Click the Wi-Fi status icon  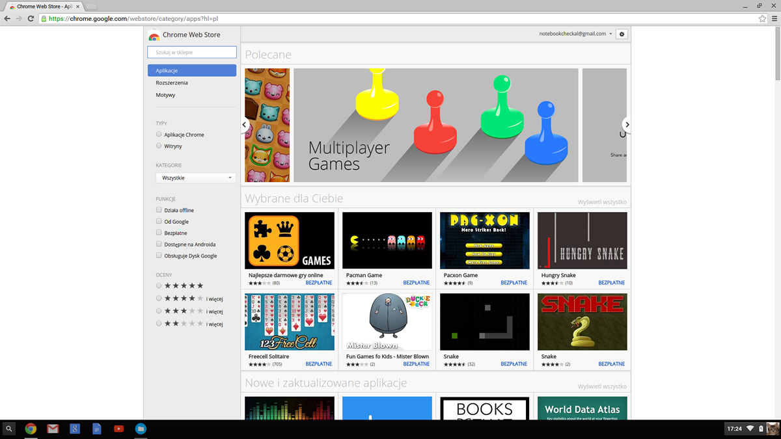[750, 429]
